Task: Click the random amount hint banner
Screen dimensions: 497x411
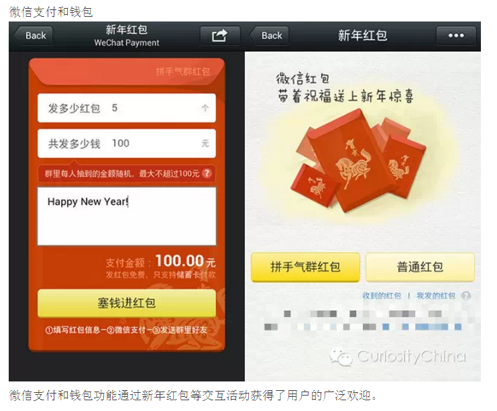Action: tap(127, 173)
